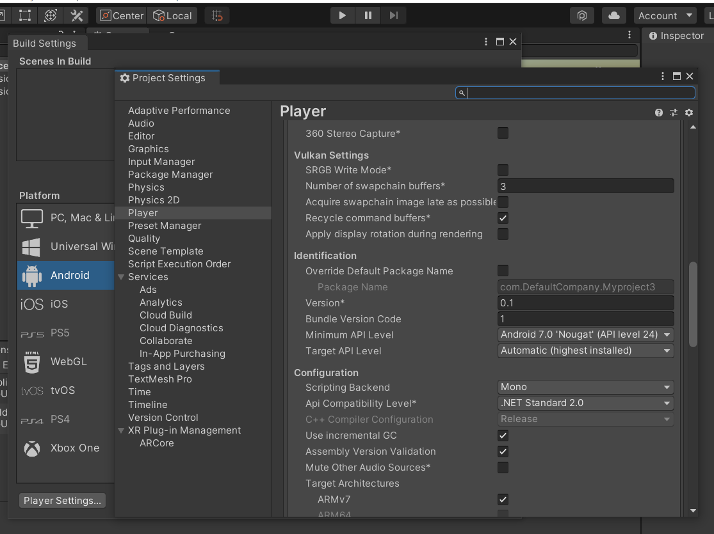
Task: Open Minimum API Level dropdown
Action: point(585,334)
